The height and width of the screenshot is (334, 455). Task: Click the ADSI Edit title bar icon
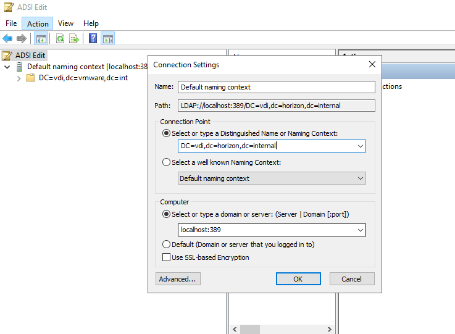(9, 7)
